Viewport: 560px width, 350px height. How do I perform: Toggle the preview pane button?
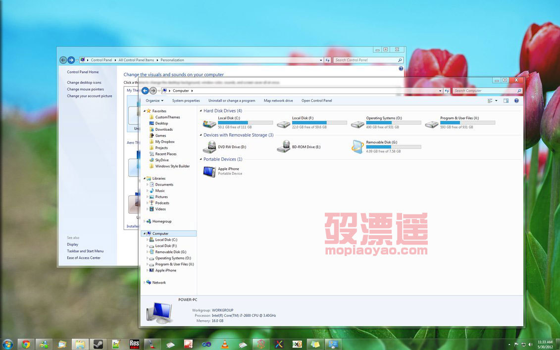(506, 100)
